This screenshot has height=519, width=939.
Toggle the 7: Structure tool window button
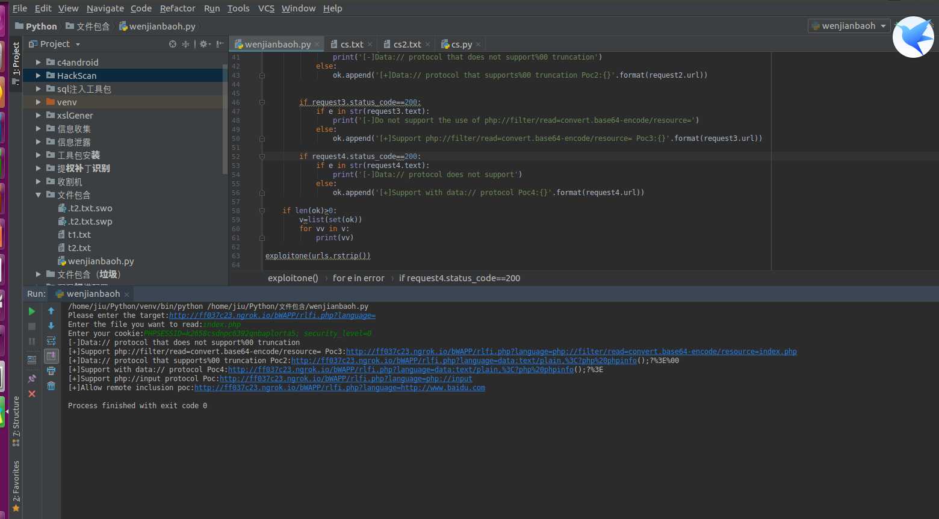click(16, 421)
